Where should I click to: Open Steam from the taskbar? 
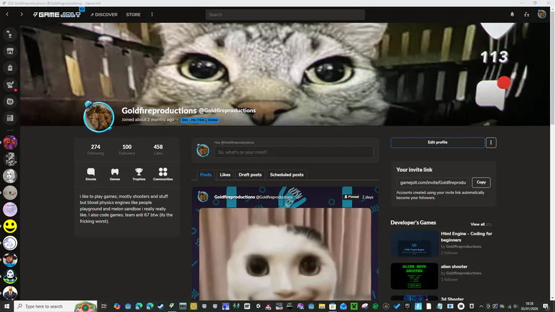coord(161,306)
